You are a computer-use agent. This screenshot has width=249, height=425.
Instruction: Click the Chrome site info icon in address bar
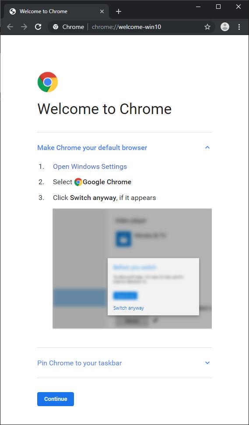[x=56, y=27]
